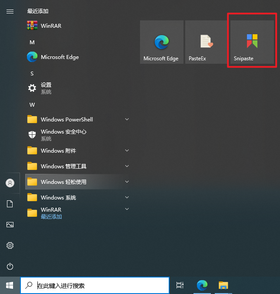
Task: Click the 最近添加 header
Action: [x=38, y=11]
